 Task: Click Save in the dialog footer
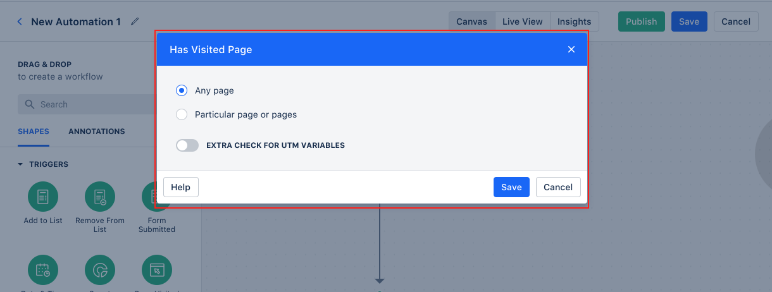pos(511,187)
